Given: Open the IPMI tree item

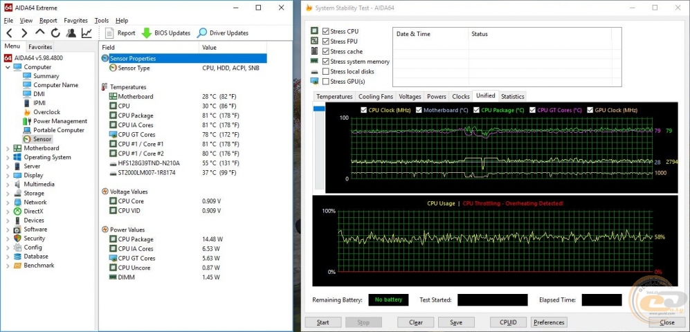Looking at the screenshot, I should (x=39, y=103).
